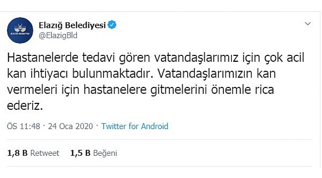
Task: Expand the tweet options chevron
Action: (308, 24)
